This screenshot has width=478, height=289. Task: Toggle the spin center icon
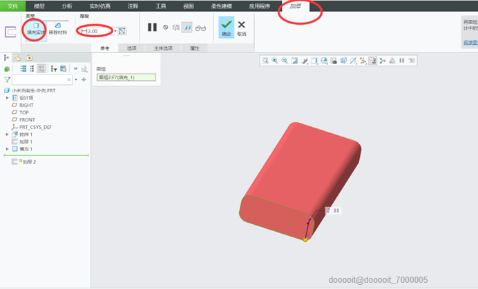[363, 61]
